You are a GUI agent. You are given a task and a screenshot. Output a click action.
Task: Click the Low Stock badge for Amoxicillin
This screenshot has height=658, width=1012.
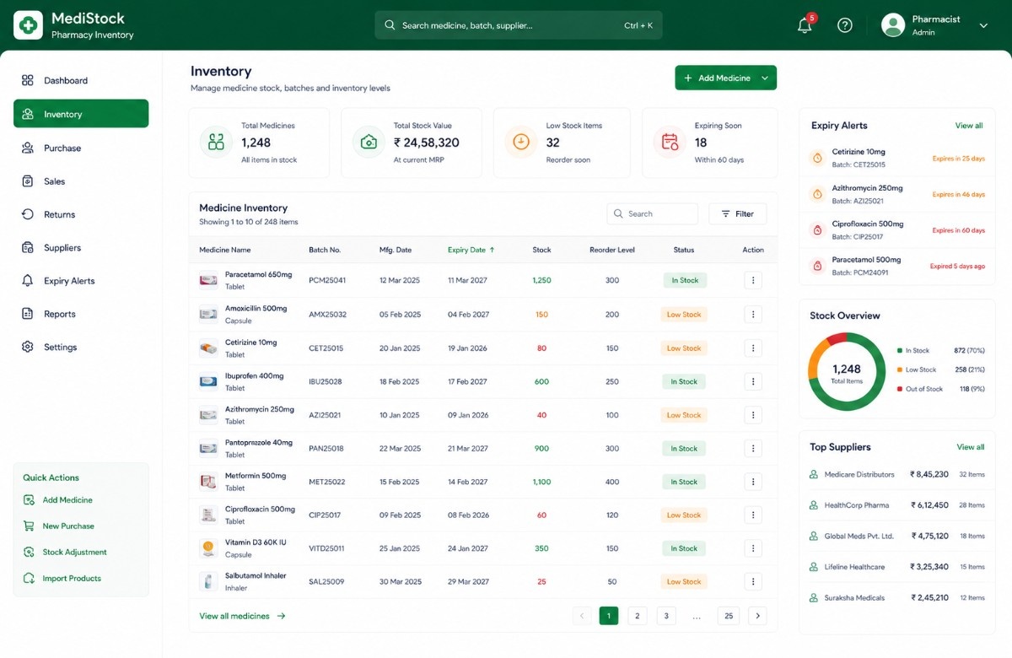684,314
